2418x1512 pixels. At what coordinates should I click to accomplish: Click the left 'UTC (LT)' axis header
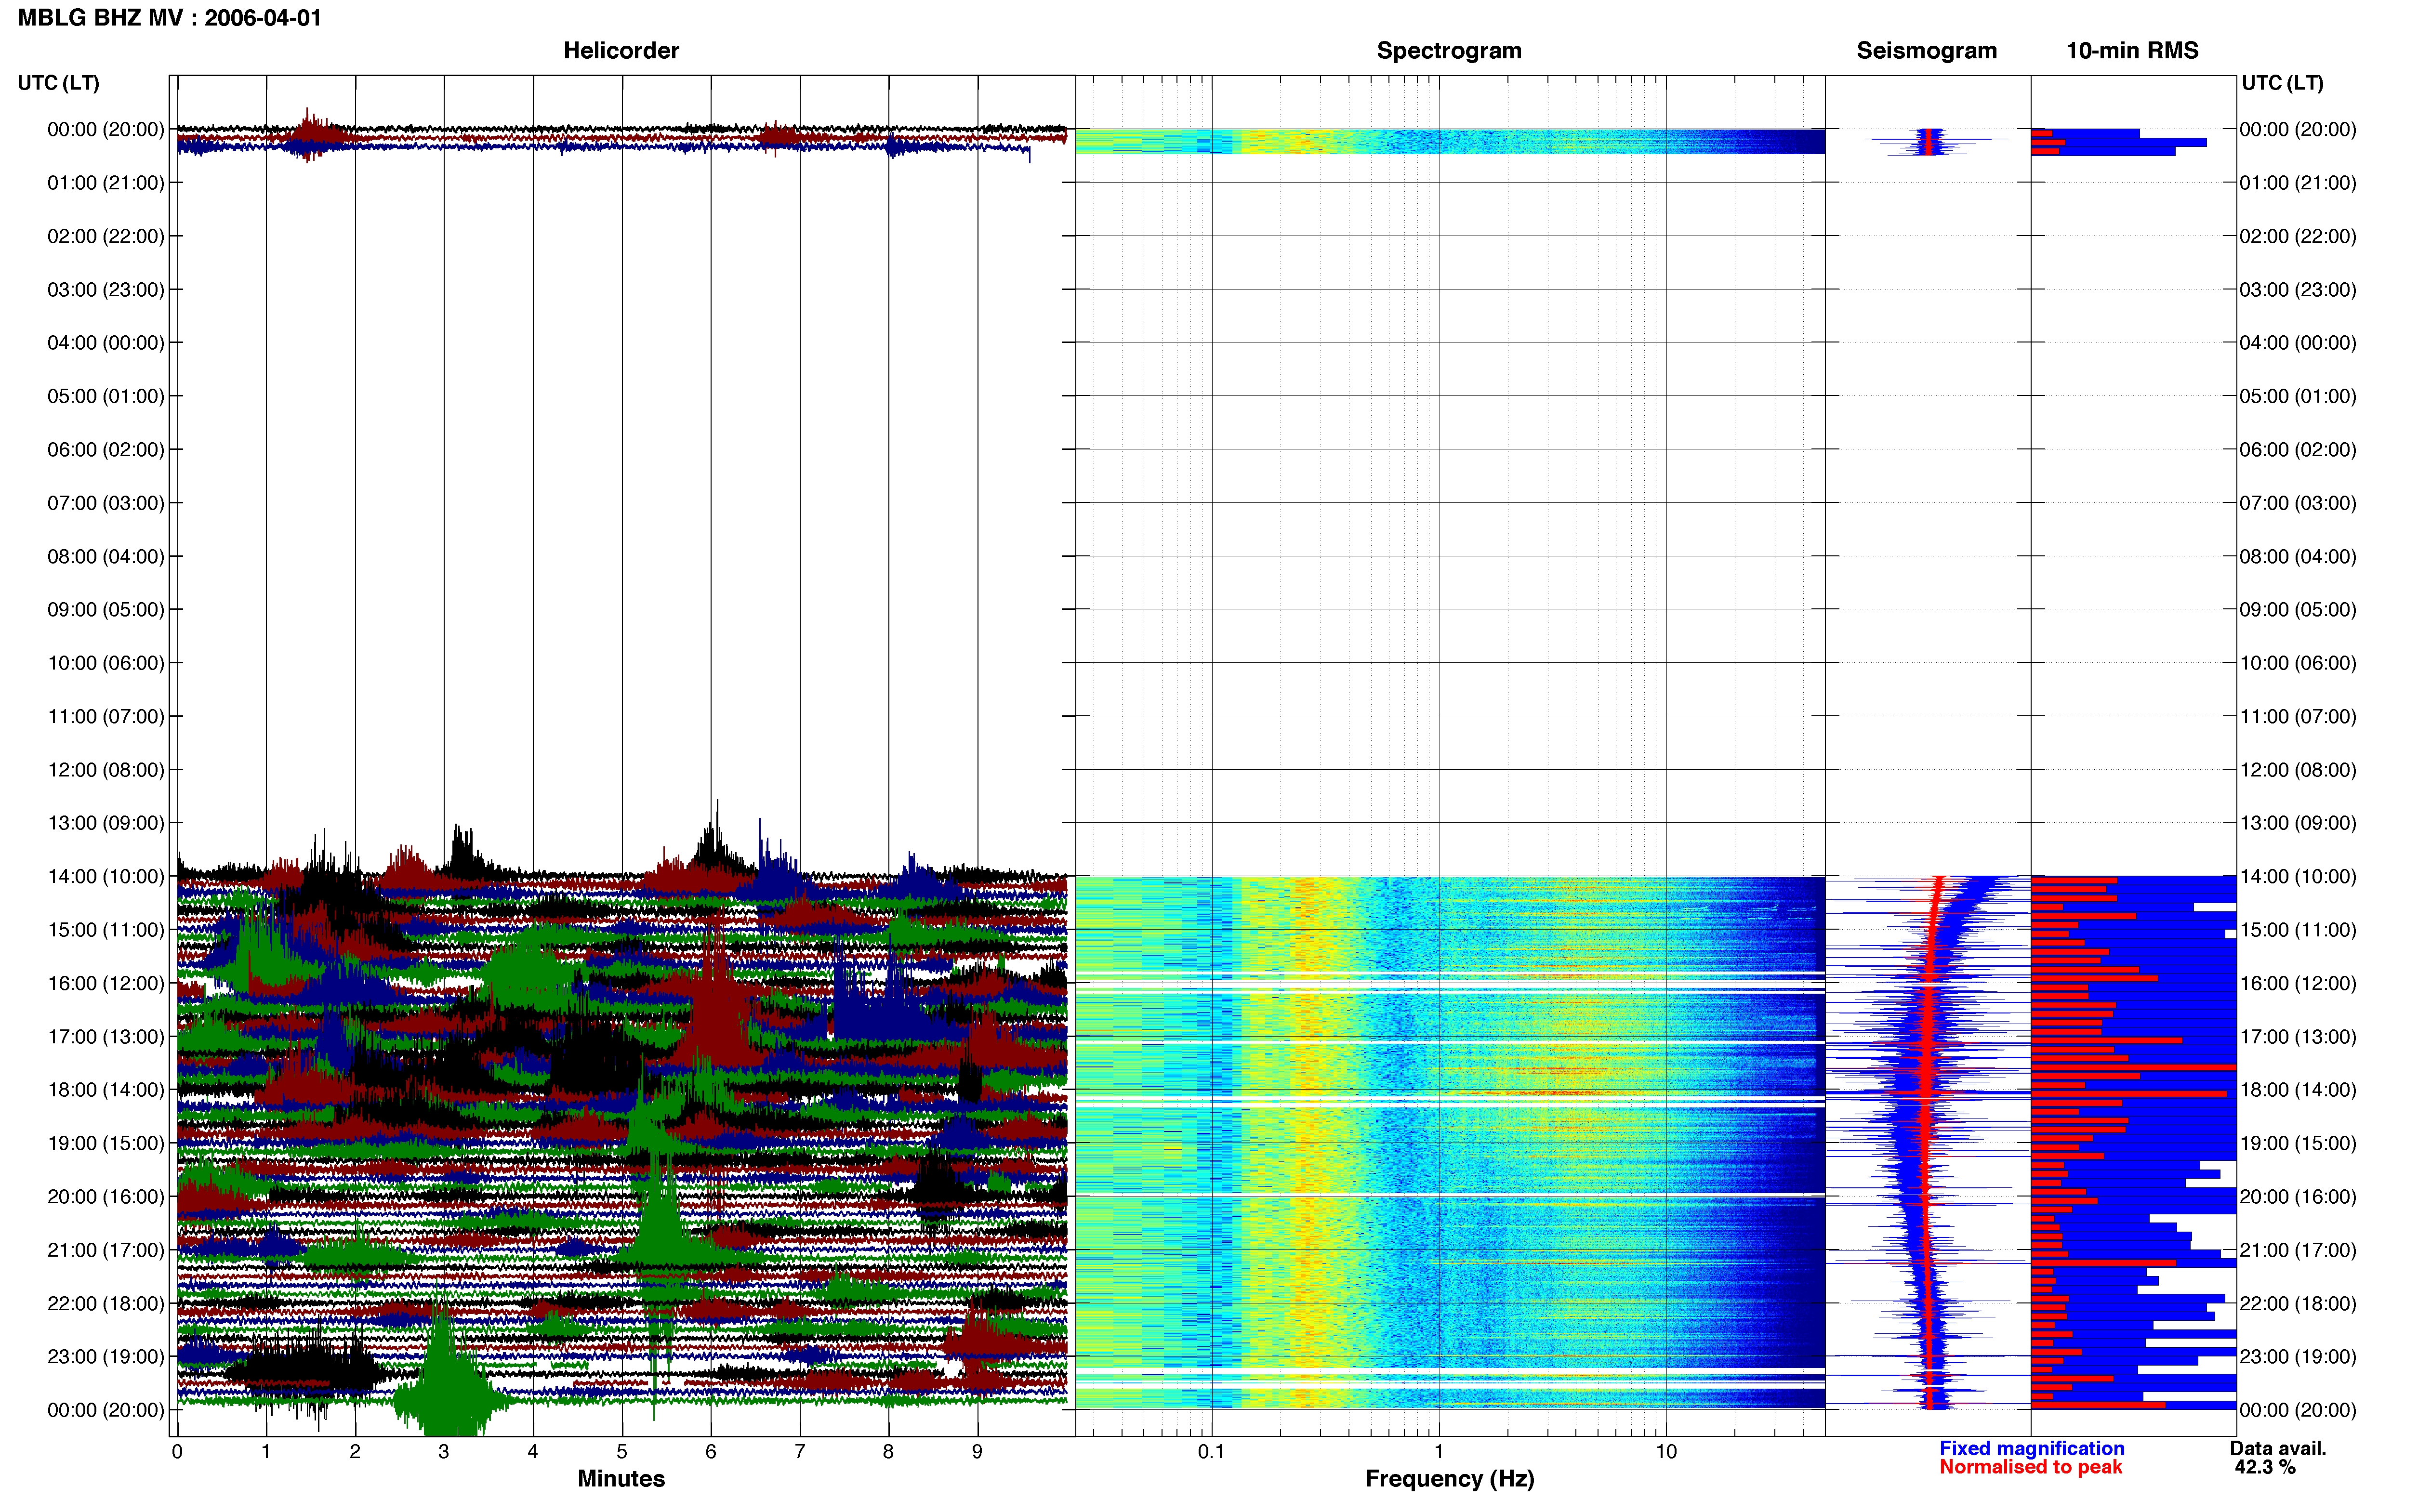pos(59,83)
